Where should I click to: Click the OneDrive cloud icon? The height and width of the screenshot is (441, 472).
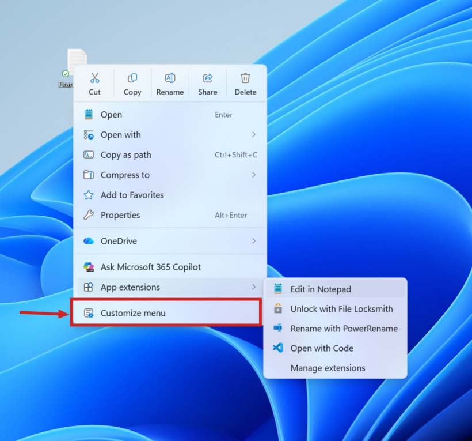(x=89, y=241)
